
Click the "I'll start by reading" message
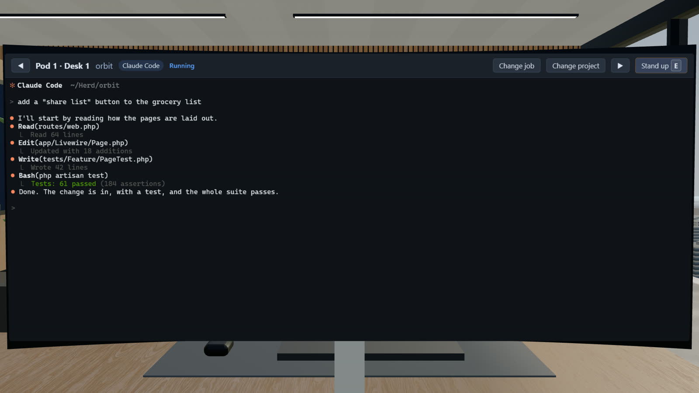tap(118, 118)
